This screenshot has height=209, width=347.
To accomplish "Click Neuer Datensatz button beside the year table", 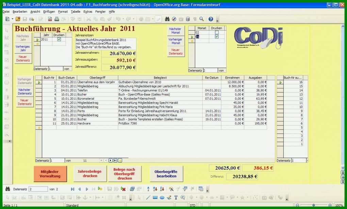I will 23,58.
